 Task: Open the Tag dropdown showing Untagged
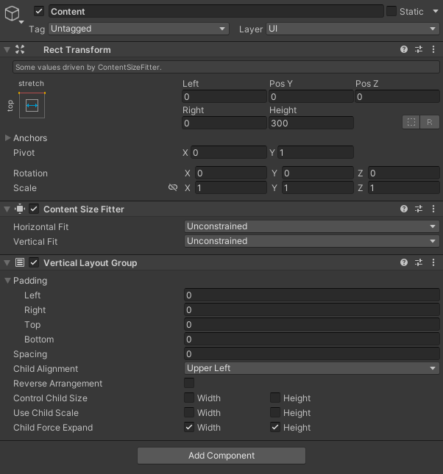coord(138,29)
